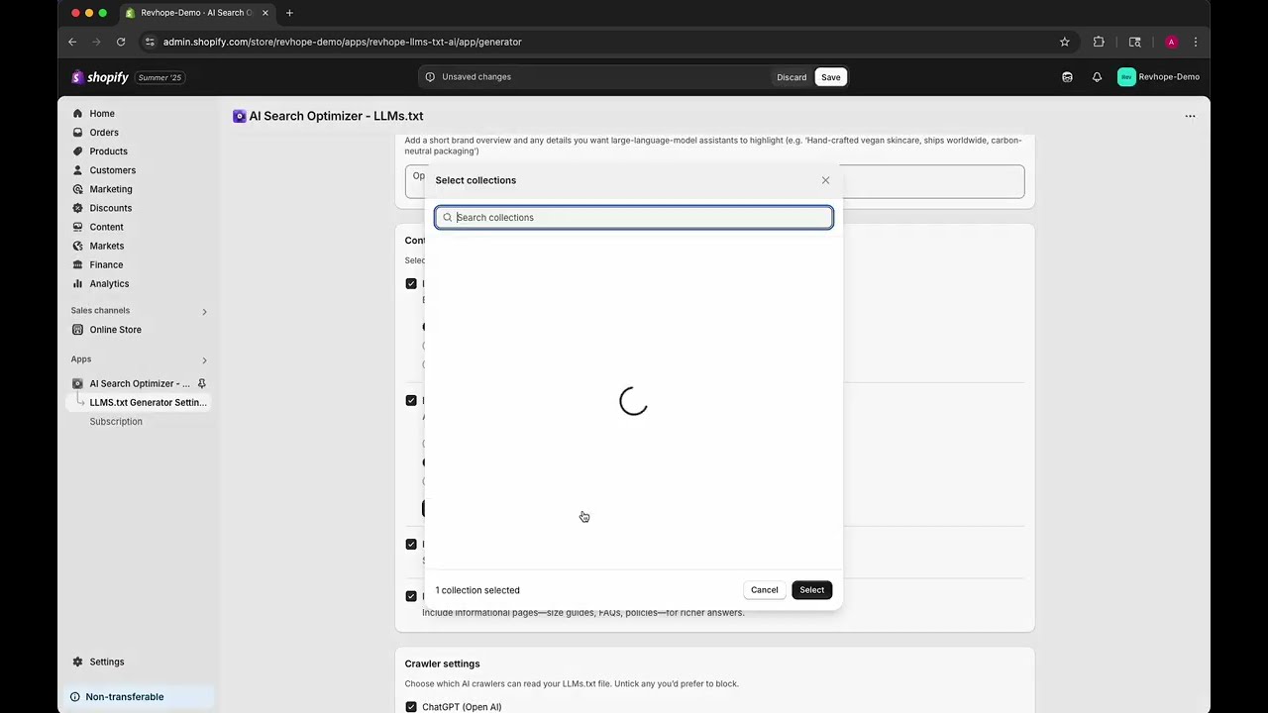The width and height of the screenshot is (1268, 713).
Task: Click browser reload button
Action: (x=121, y=42)
